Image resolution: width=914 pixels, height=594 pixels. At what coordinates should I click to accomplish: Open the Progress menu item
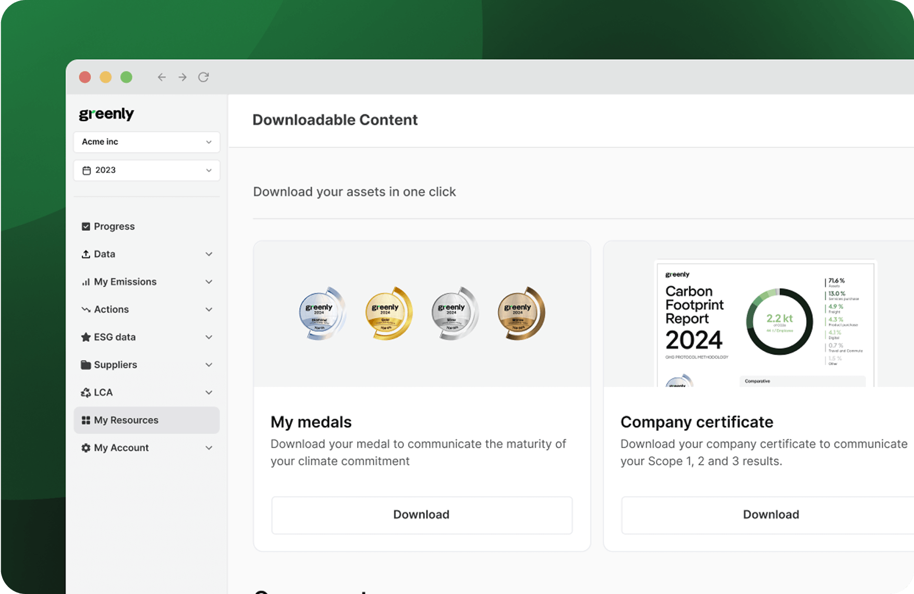click(147, 226)
